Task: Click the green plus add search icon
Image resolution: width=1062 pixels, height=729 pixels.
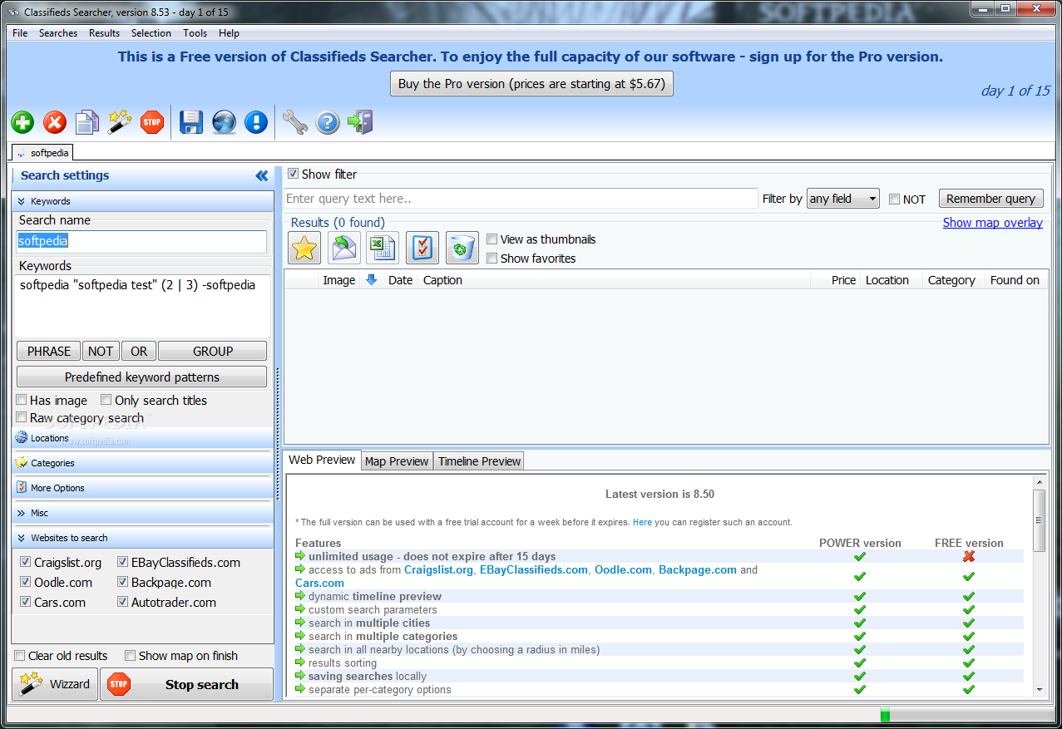Action: tap(22, 123)
